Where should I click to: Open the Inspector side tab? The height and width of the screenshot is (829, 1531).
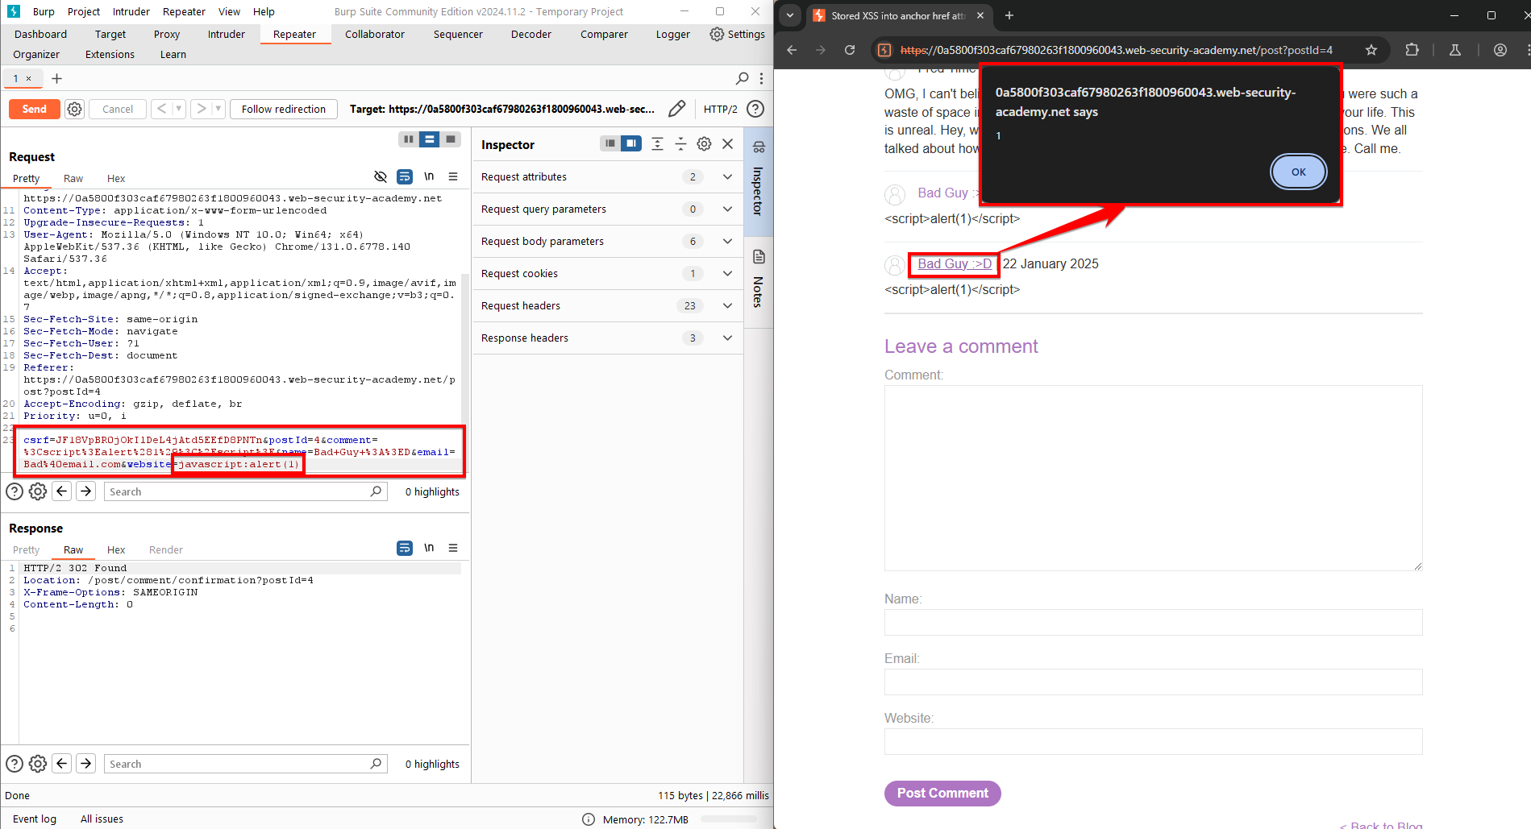tap(759, 180)
